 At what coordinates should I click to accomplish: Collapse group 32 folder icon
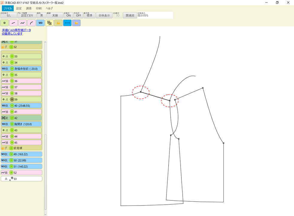(3, 47)
